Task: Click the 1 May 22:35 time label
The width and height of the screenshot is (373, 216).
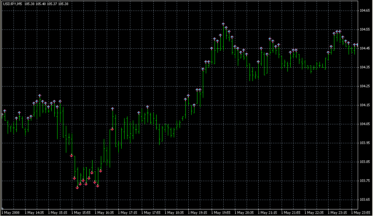Action: point(314,213)
